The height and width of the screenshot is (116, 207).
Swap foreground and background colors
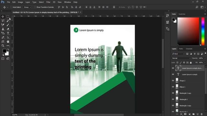(8, 49)
